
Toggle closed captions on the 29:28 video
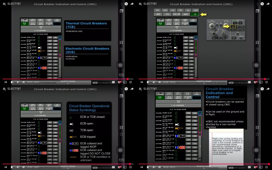tap(250, 82)
